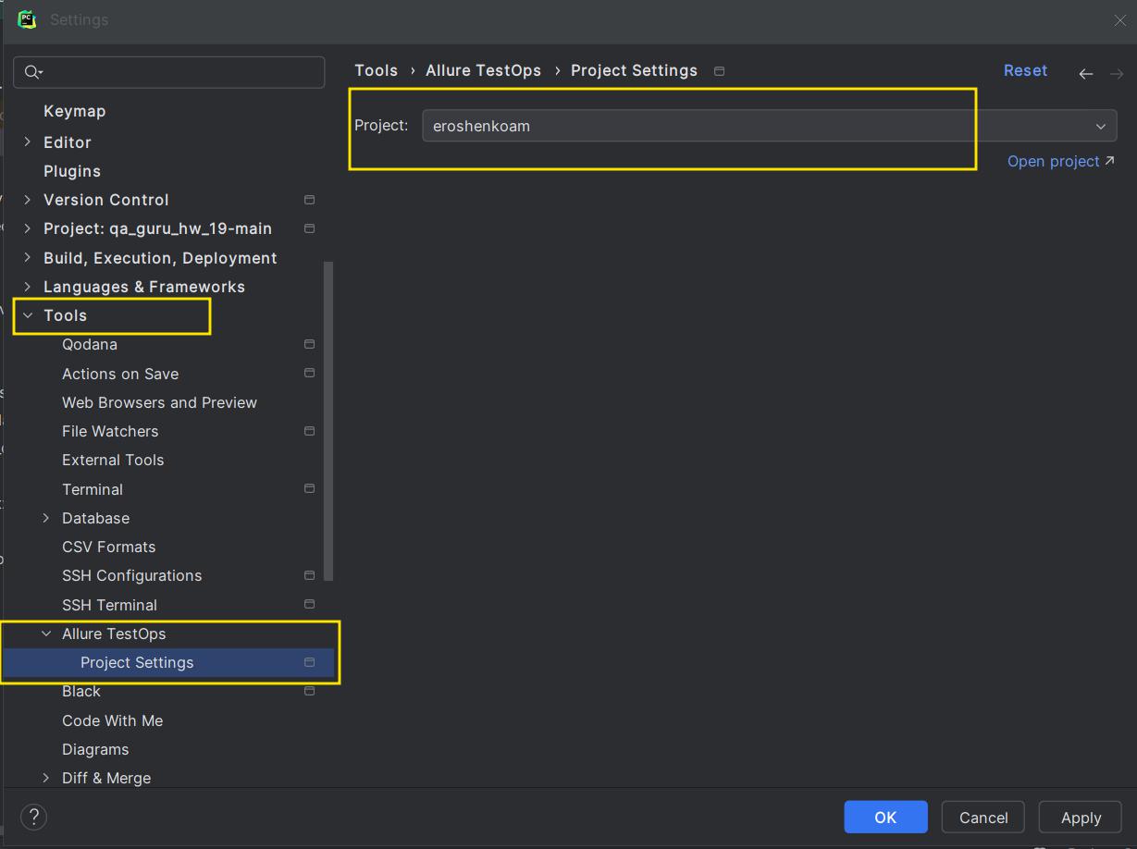Open SSH Terminal settings
The height and width of the screenshot is (849, 1137).
pos(109,605)
